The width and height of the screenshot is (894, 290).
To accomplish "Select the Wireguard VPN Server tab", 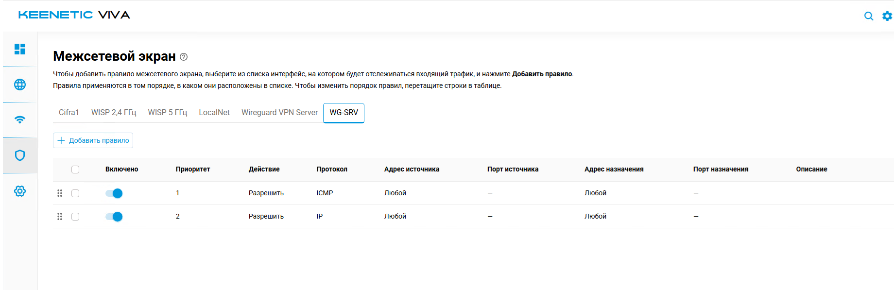I will [279, 113].
